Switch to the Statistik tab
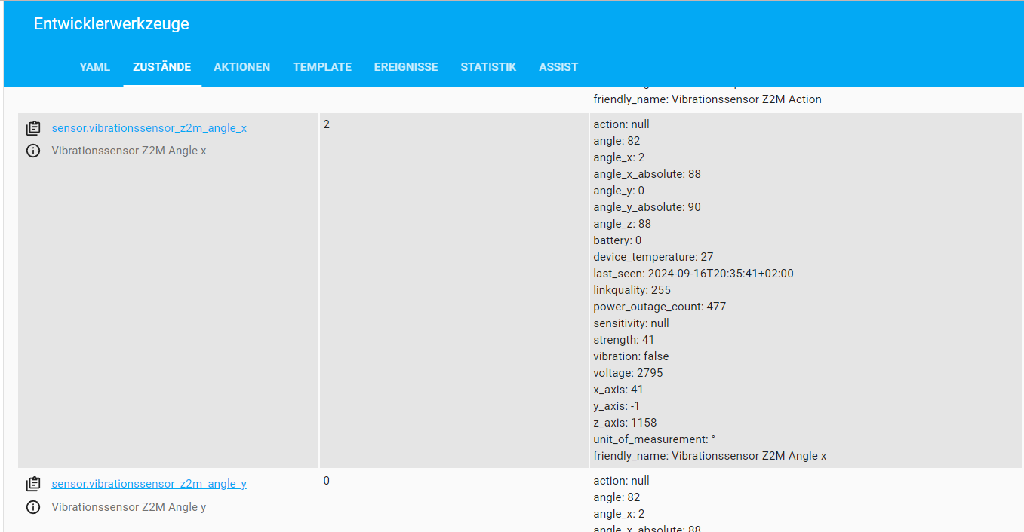Screen dimensions: 1024x532 click(x=488, y=67)
